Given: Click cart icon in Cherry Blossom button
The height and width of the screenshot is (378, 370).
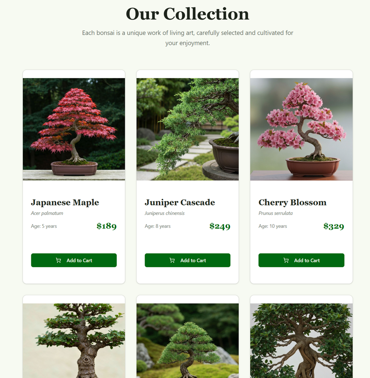Looking at the screenshot, I should pyautogui.click(x=286, y=260).
